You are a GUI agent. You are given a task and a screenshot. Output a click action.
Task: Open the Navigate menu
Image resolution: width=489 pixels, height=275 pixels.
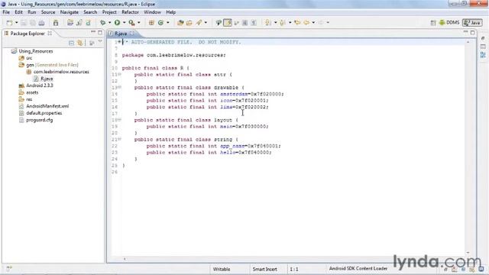70,12
